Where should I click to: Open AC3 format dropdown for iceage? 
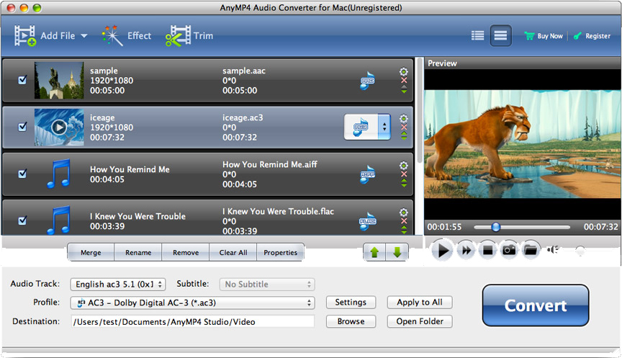[384, 127]
